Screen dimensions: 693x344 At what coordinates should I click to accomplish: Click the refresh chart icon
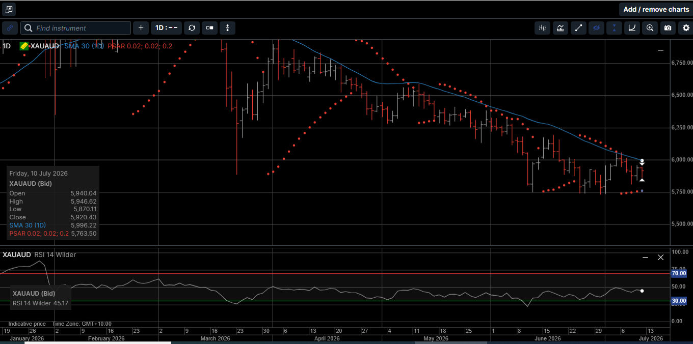click(x=192, y=28)
